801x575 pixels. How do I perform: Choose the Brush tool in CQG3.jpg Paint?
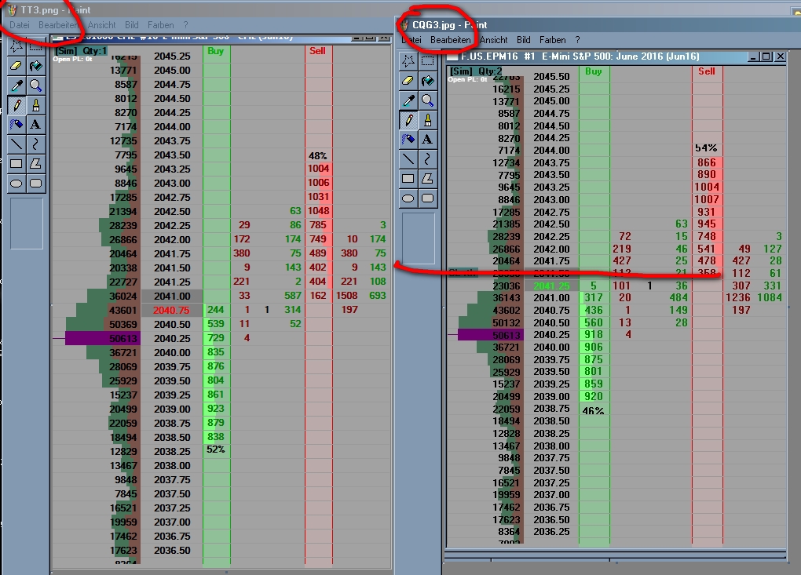pyautogui.click(x=427, y=120)
